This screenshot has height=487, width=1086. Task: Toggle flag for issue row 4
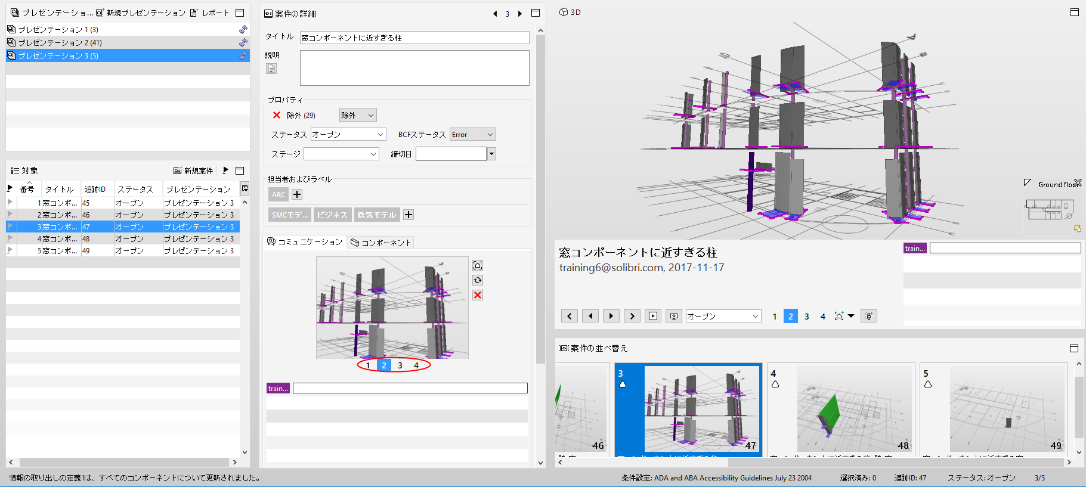pos(10,238)
